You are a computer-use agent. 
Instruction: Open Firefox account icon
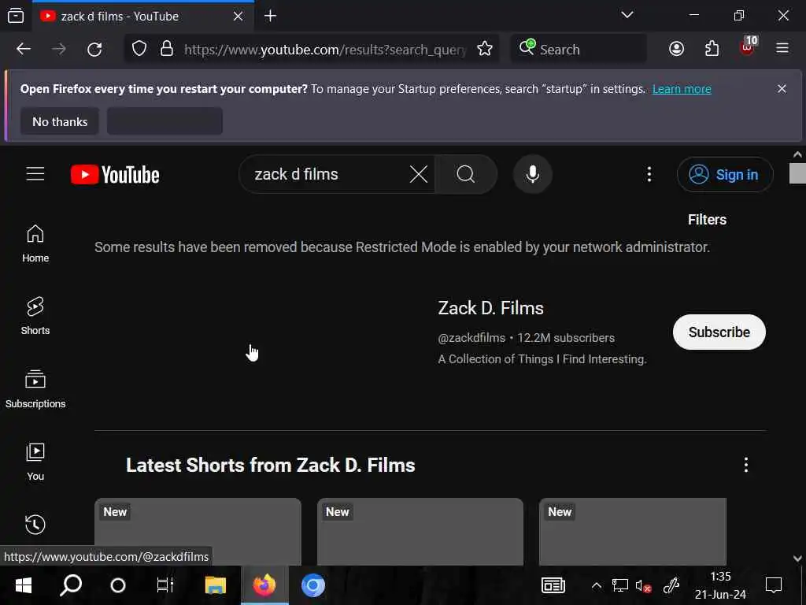coord(676,49)
